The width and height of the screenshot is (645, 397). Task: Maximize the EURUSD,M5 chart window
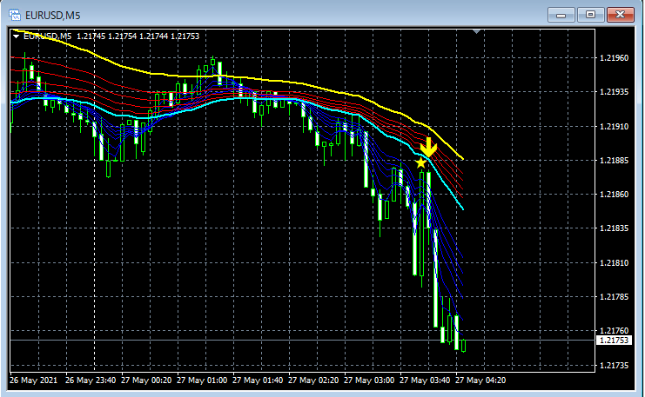pos(590,15)
